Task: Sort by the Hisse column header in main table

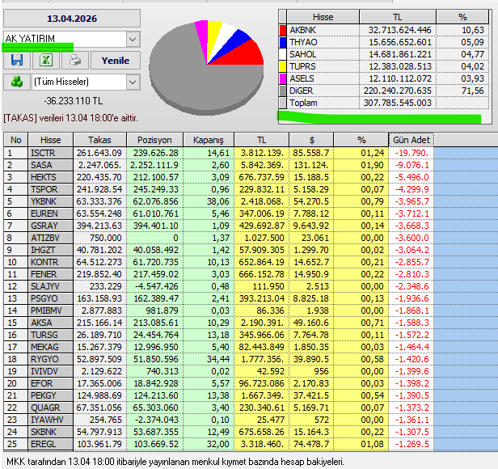Action: click(x=50, y=140)
